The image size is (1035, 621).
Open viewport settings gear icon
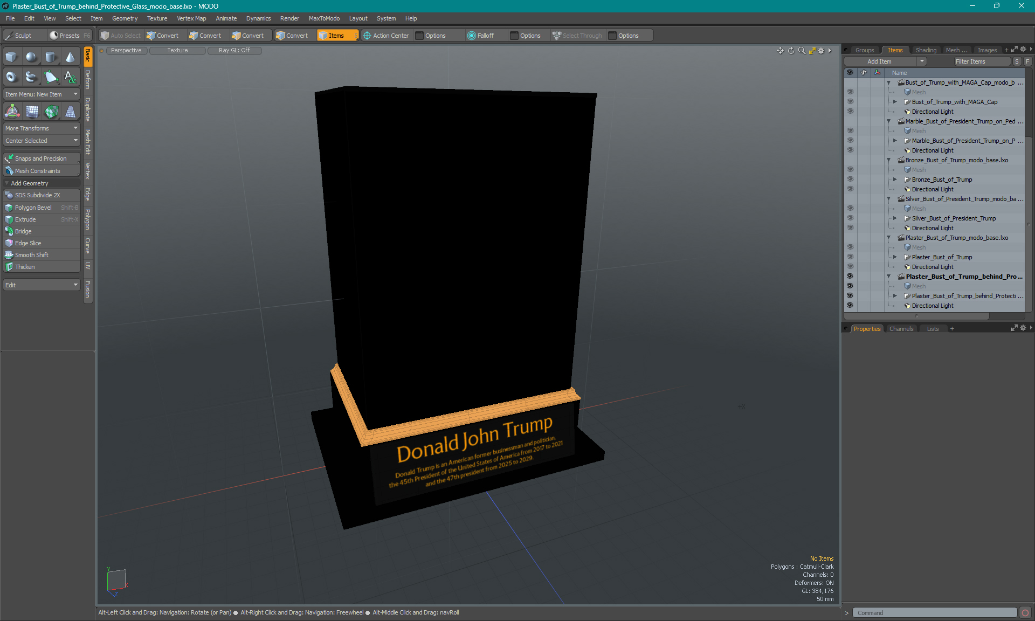821,51
